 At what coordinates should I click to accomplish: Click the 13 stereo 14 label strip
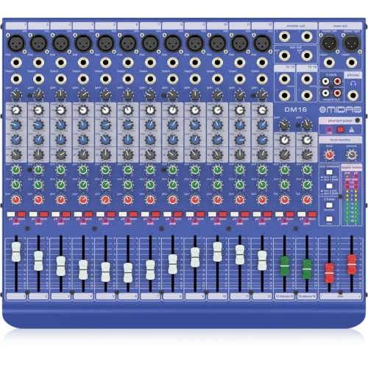(x=284, y=297)
